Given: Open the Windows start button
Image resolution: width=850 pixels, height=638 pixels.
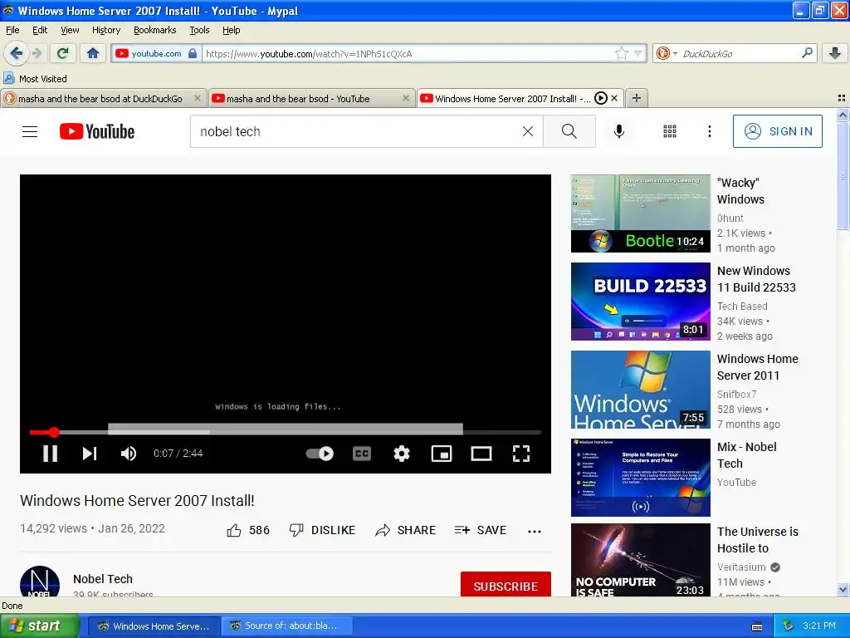Looking at the screenshot, I should [x=39, y=626].
